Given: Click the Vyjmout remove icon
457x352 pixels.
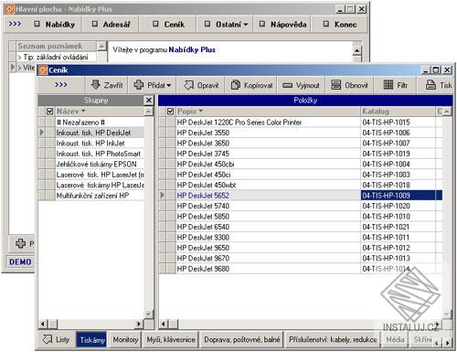Looking at the screenshot, I should [287, 85].
